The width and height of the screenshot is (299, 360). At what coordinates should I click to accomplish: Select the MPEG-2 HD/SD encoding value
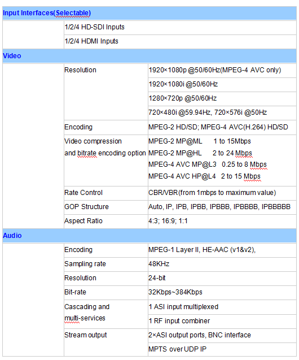222,127
